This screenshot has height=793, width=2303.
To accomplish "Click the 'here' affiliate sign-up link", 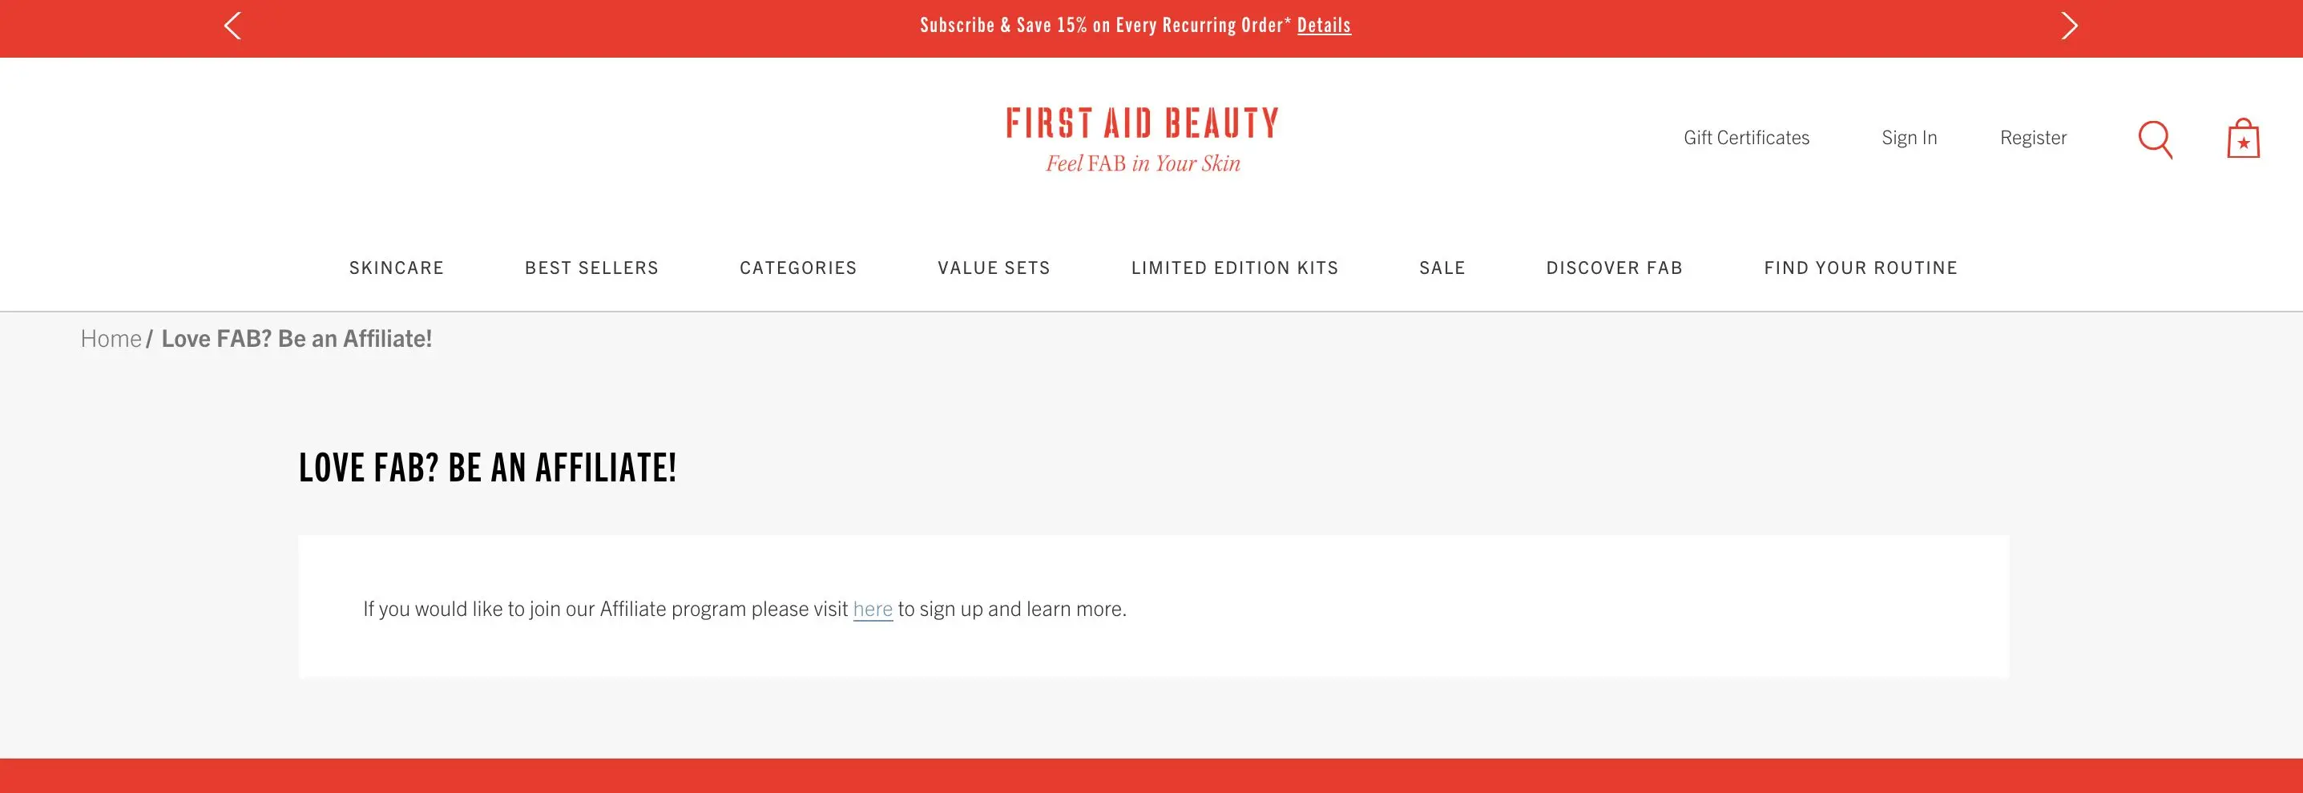I will (872, 609).
